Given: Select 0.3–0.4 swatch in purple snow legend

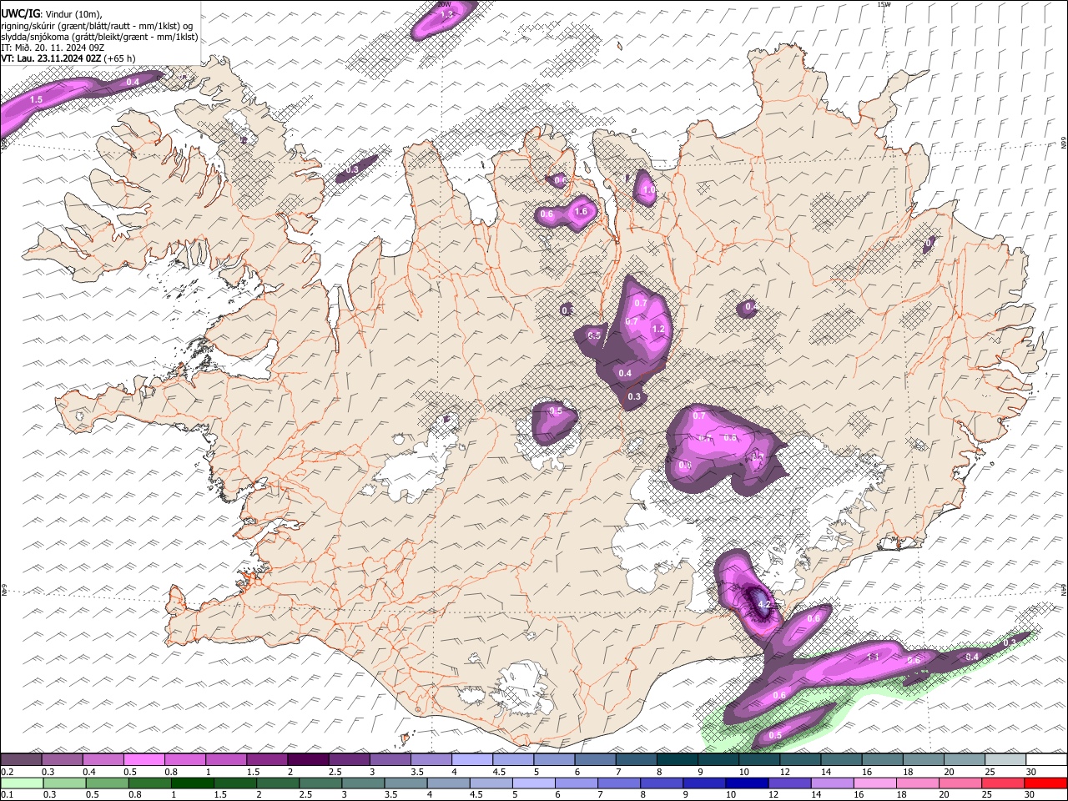Looking at the screenshot, I should point(62,759).
